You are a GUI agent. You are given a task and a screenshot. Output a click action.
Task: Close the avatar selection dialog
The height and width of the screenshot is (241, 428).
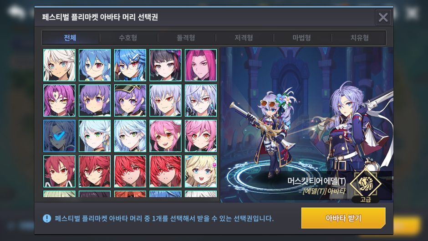383,17
